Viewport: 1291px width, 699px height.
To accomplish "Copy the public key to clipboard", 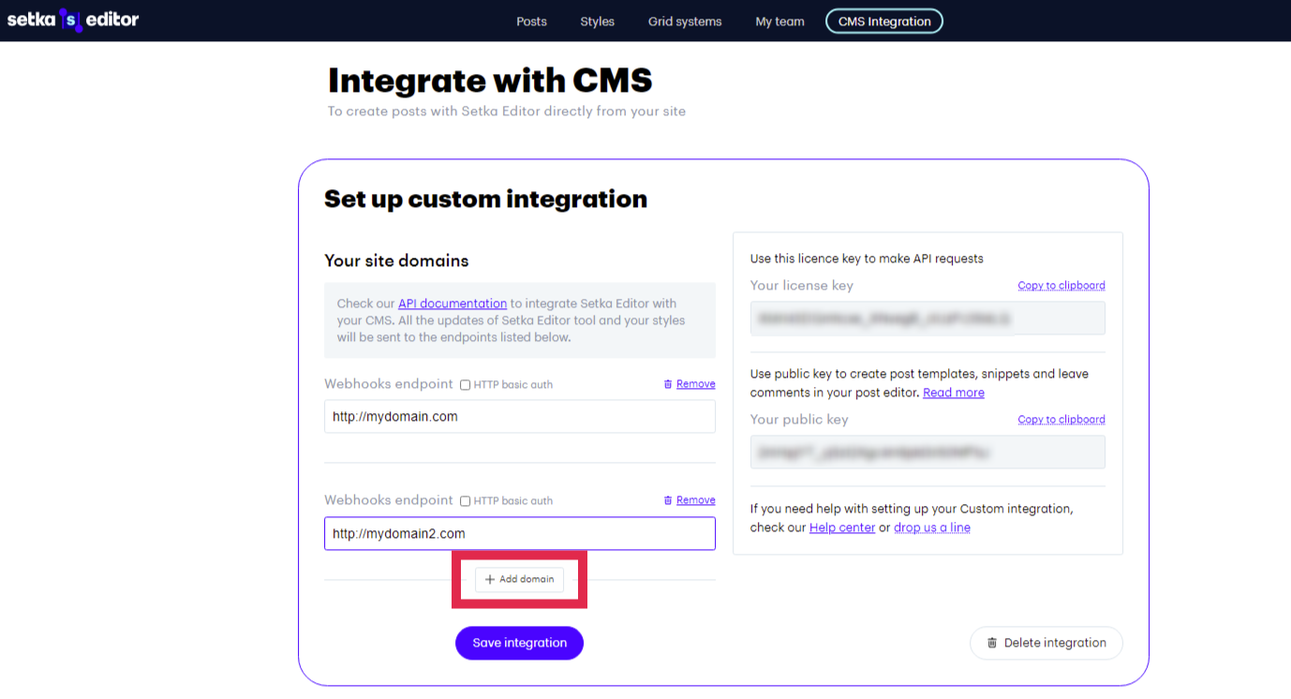I will (1061, 420).
